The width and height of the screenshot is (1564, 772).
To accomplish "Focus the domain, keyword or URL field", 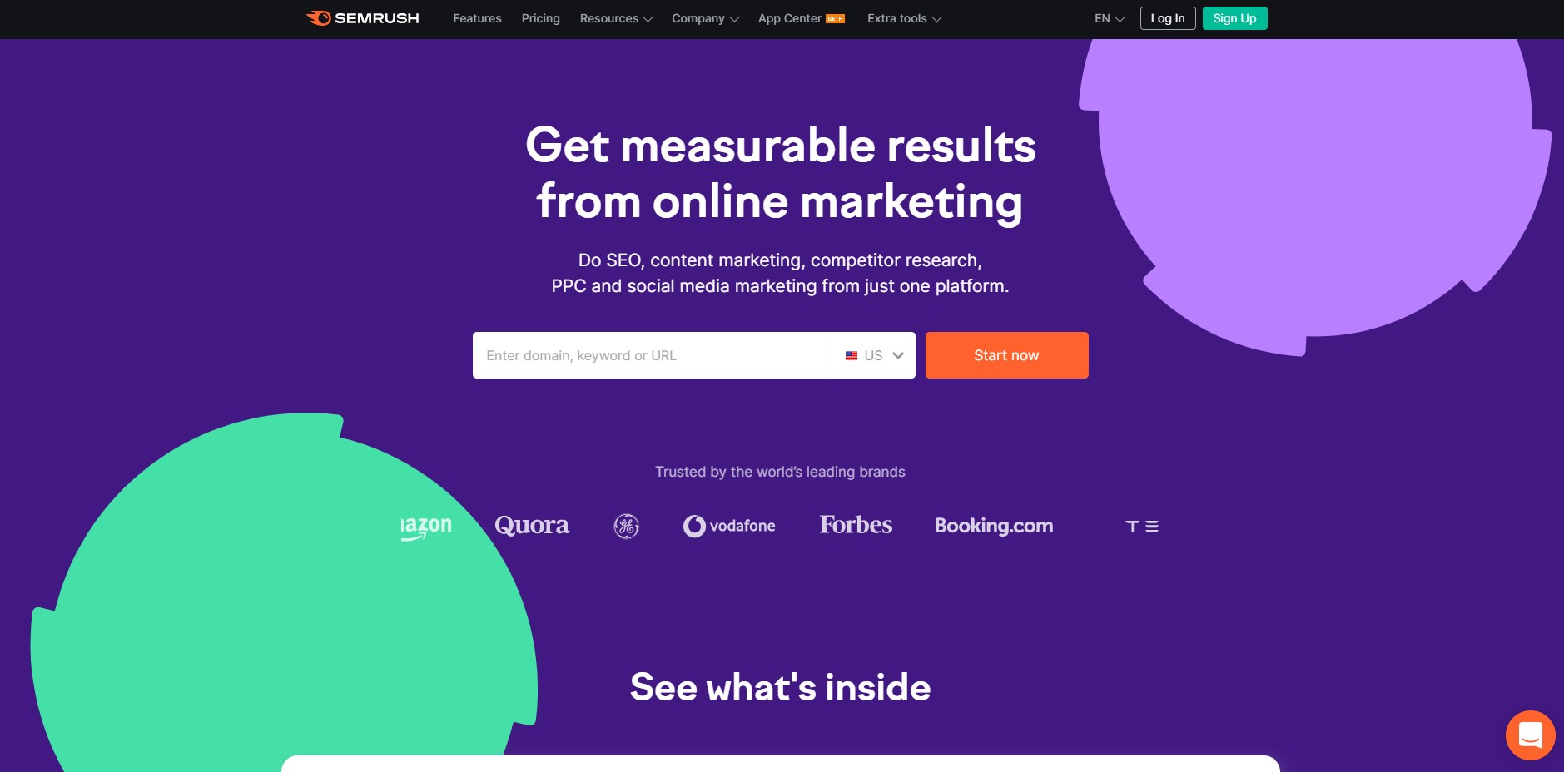I will (x=652, y=355).
